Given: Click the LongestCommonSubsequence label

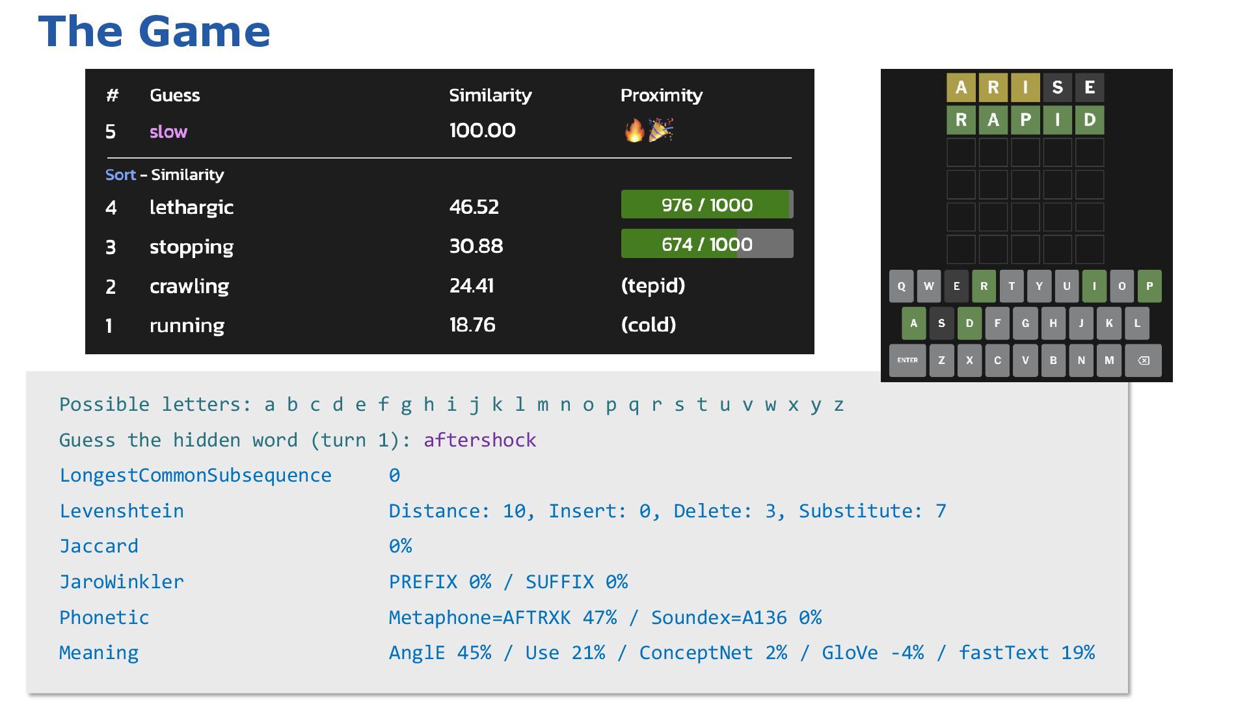Looking at the screenshot, I should 195,475.
